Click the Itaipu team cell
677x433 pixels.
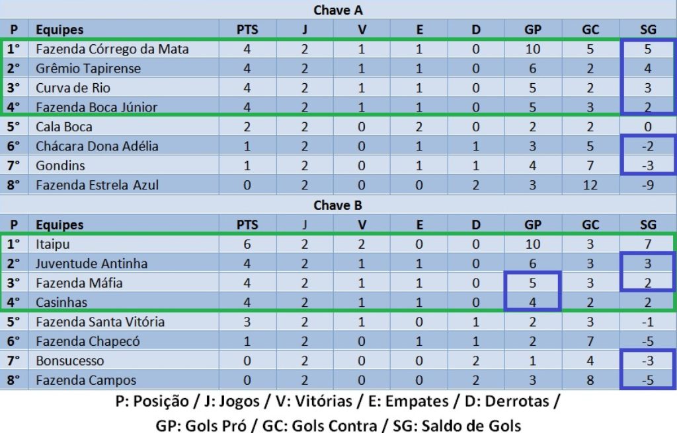click(53, 244)
